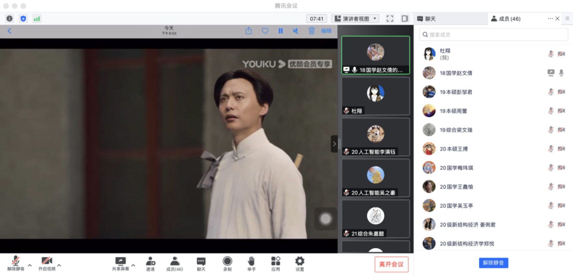
Task: Click the blue security shield icon
Action: click(x=23, y=19)
